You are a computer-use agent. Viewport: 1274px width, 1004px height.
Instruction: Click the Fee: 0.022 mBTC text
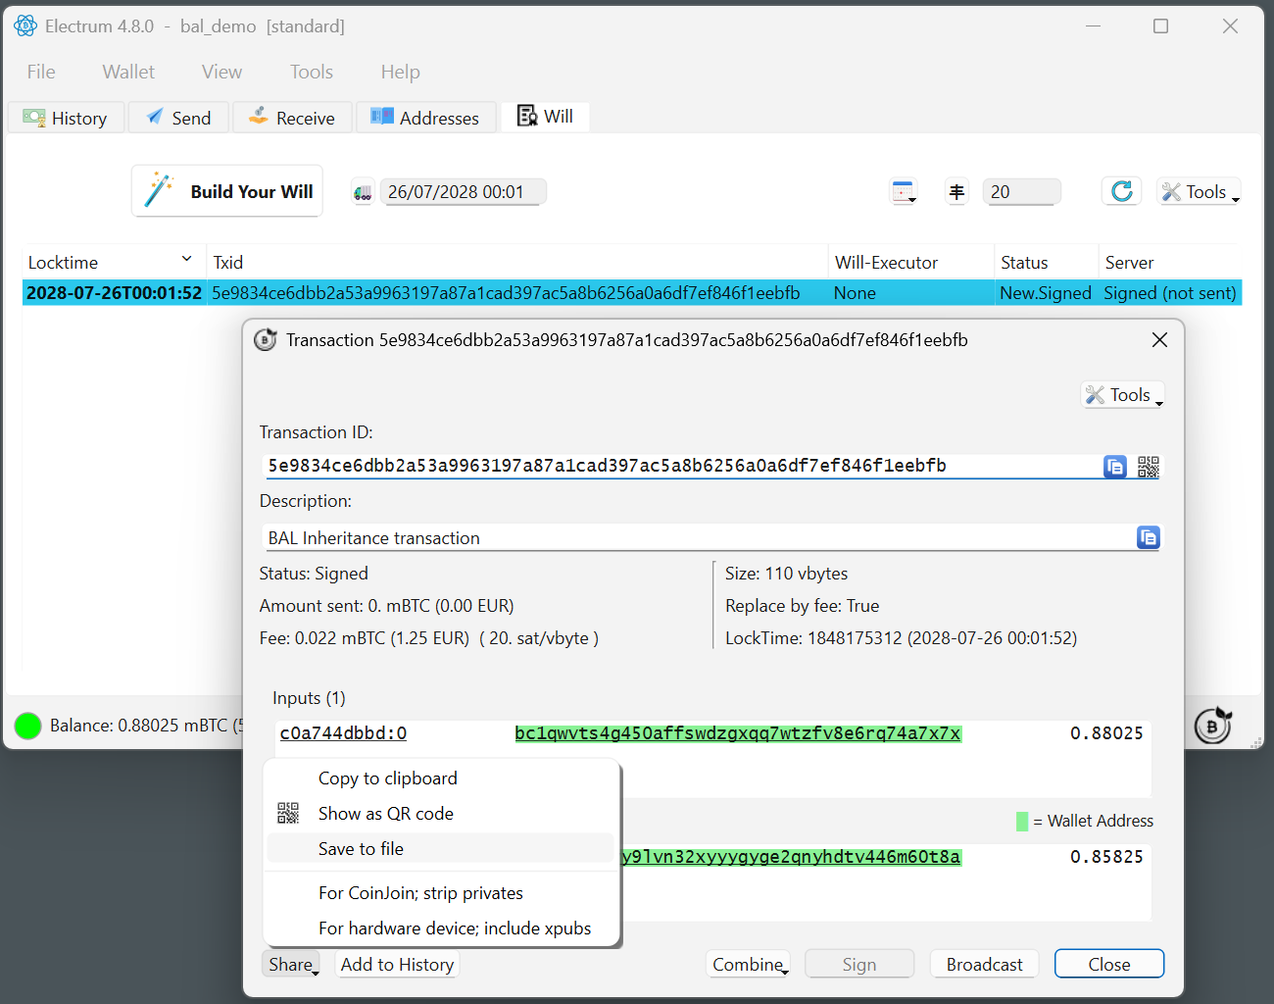[428, 638]
